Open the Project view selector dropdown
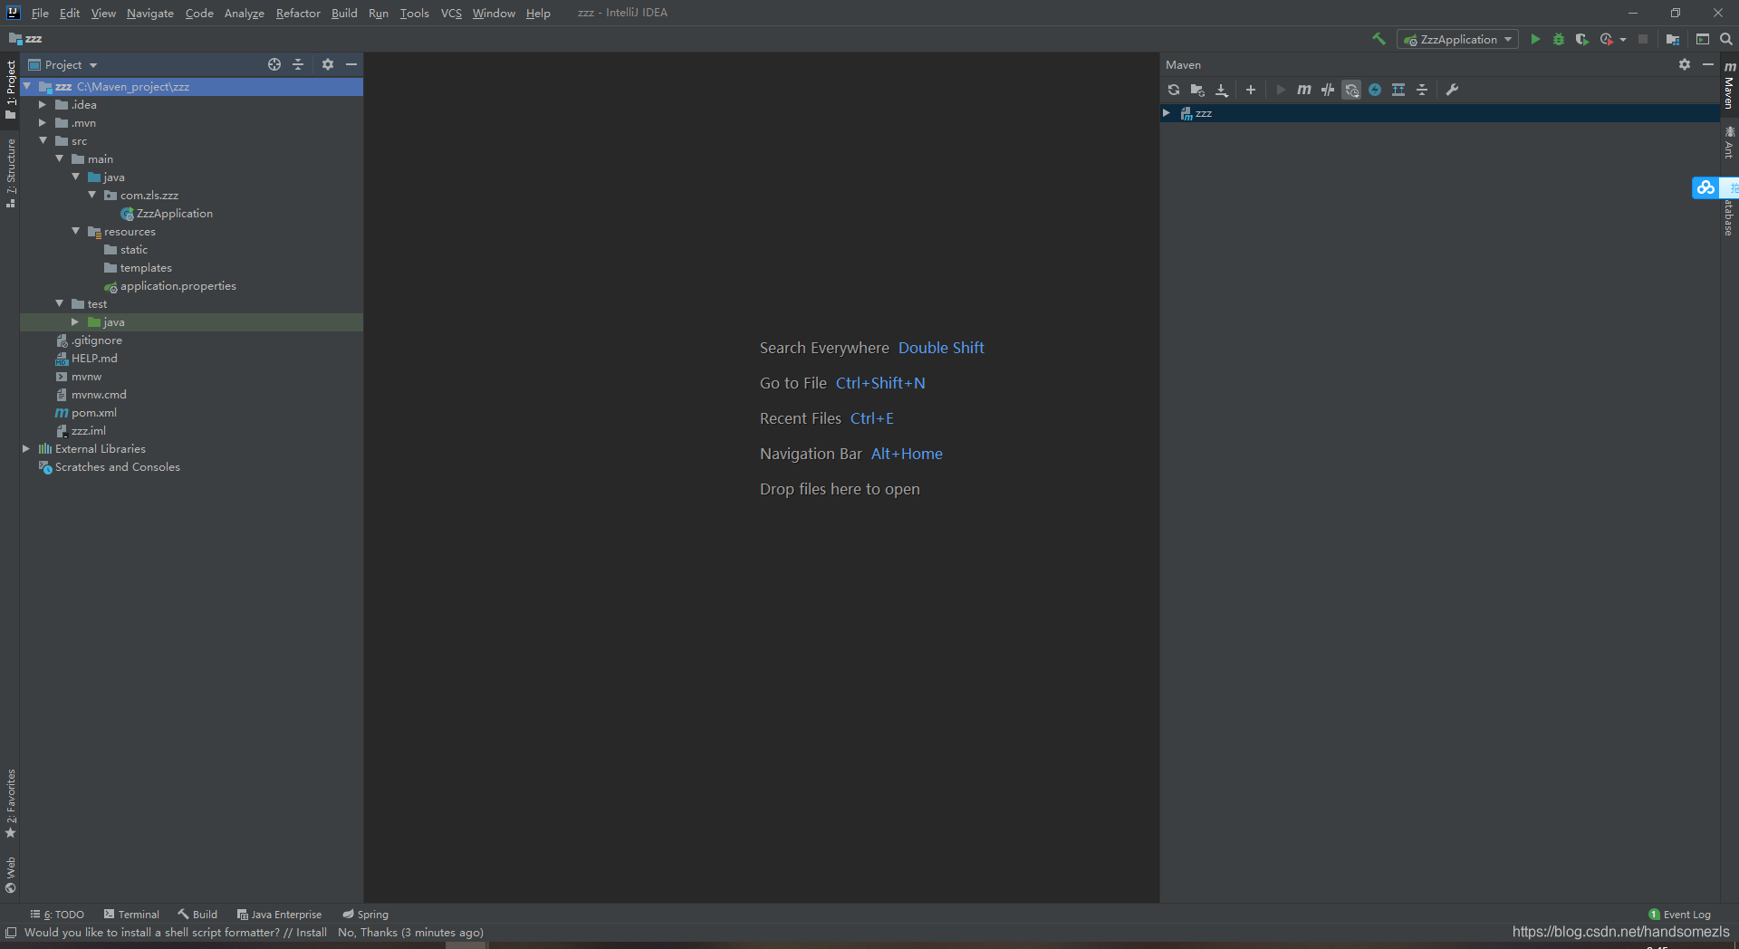The image size is (1739, 949). (x=63, y=64)
